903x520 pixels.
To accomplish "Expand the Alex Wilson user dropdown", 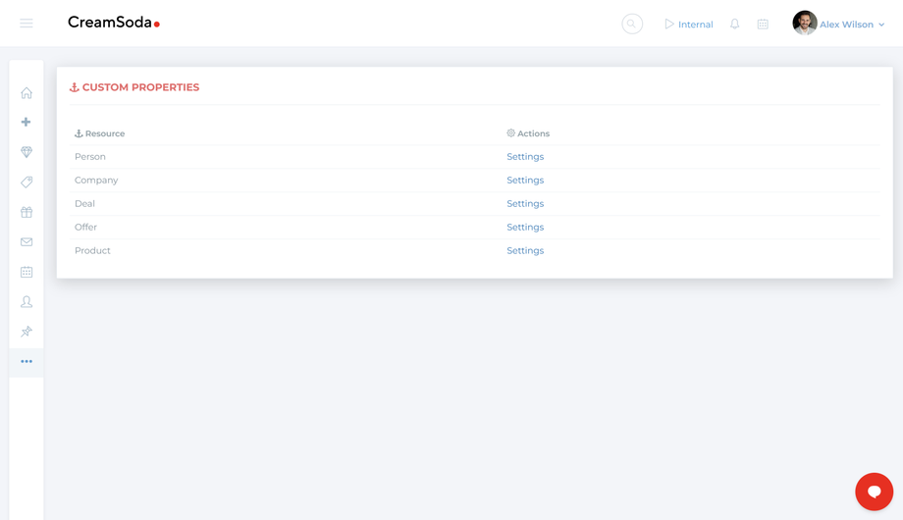I will [852, 25].
